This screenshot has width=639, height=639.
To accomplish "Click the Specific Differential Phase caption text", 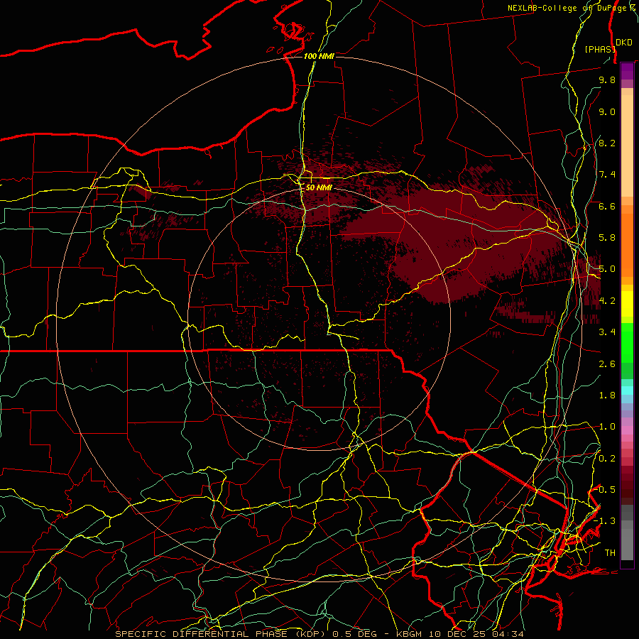I will (x=319, y=634).
